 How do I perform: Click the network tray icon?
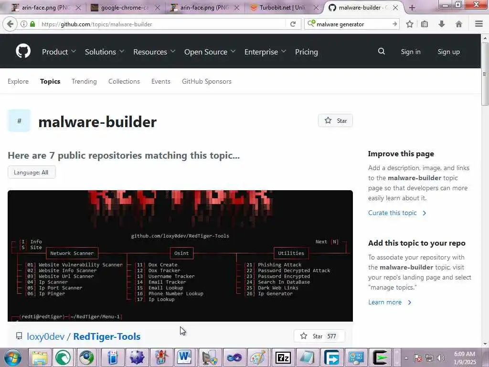[x=429, y=358]
